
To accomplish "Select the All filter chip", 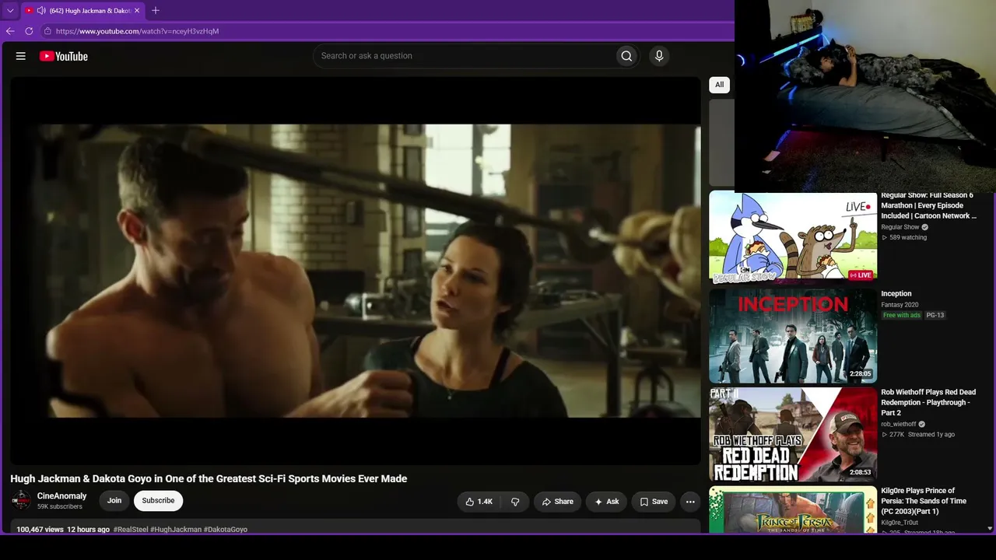I will coord(720,85).
